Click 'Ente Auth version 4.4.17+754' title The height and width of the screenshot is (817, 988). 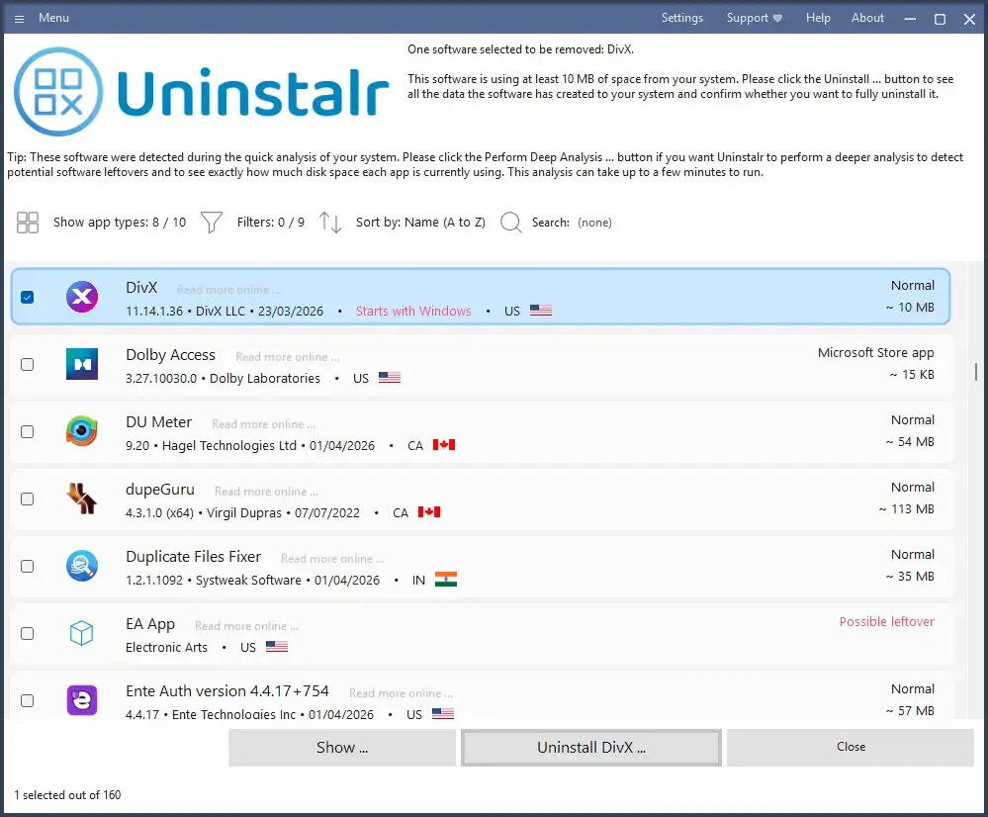coord(226,691)
